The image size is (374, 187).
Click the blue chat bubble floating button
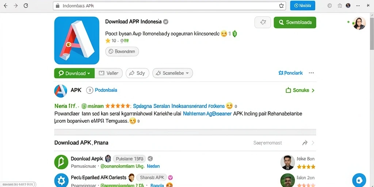point(359,180)
